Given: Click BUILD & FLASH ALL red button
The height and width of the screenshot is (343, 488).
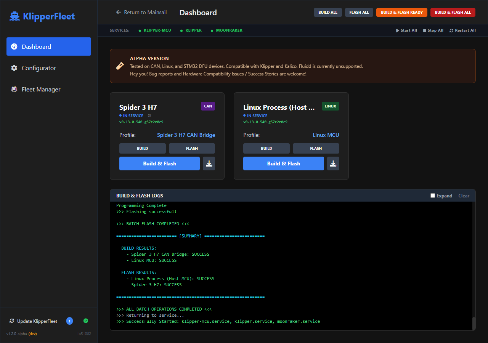Looking at the screenshot, I should point(453,12).
